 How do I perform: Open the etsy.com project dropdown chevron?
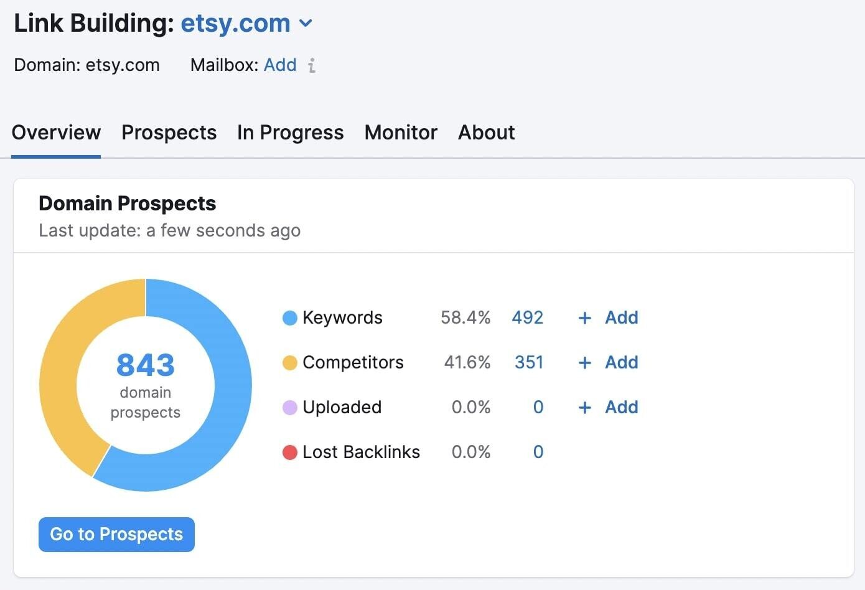point(306,24)
